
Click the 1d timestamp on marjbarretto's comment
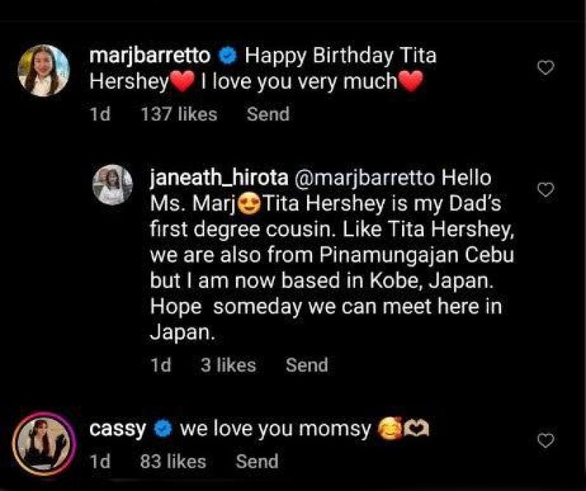pyautogui.click(x=99, y=114)
